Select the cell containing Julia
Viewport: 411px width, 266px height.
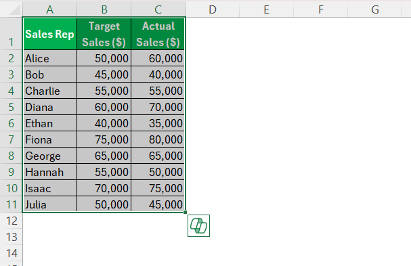tap(50, 204)
